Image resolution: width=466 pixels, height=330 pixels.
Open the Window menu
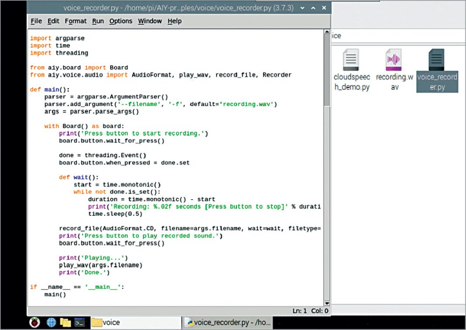tap(150, 21)
